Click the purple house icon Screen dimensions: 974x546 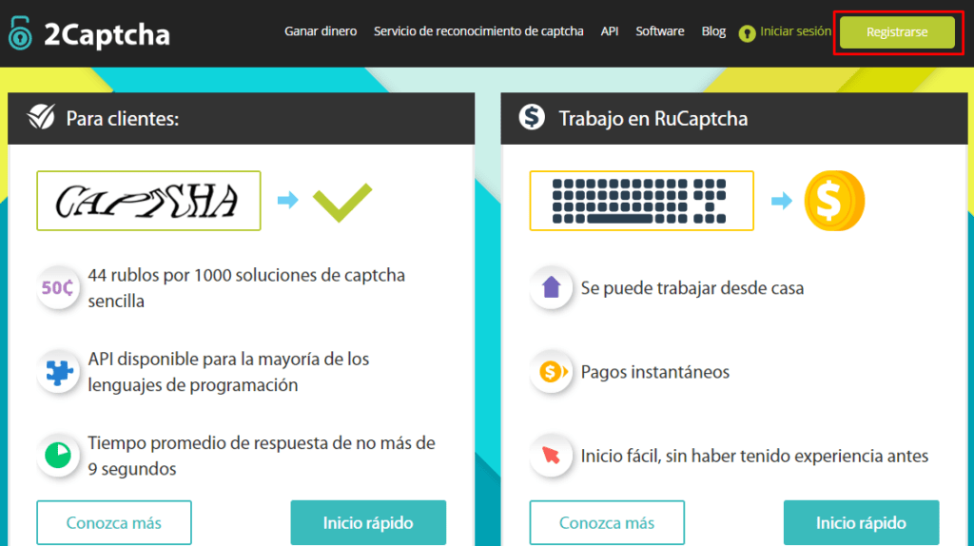point(551,287)
